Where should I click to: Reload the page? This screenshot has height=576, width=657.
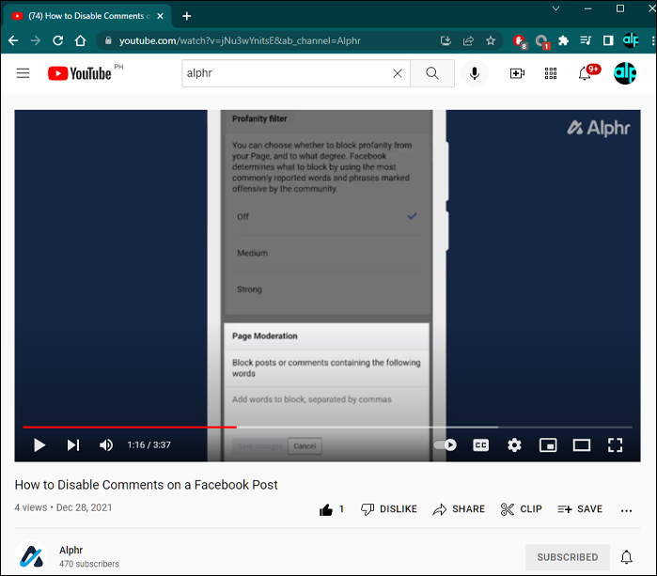58,40
